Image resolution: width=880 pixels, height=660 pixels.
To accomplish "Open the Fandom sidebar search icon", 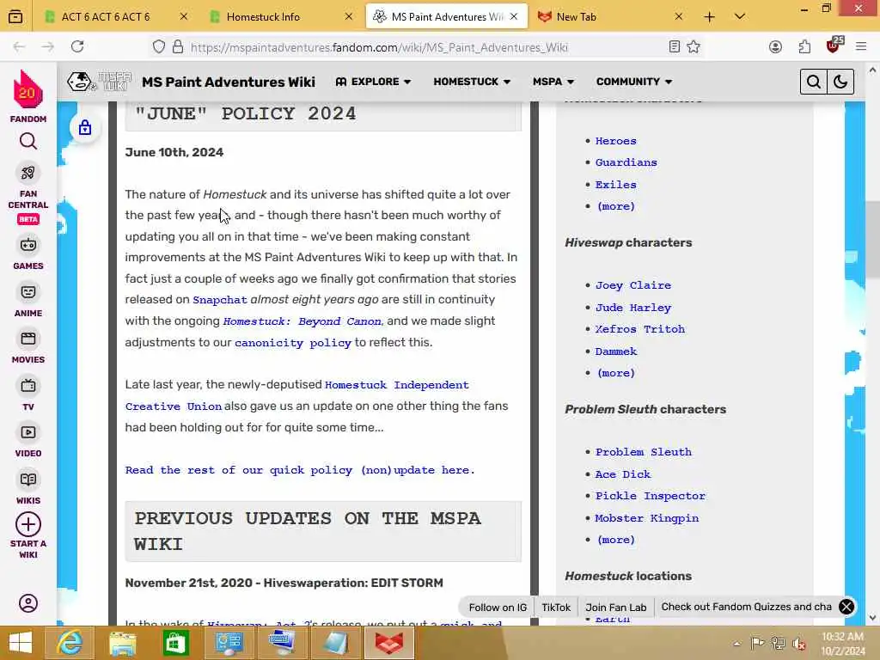I will coord(28,141).
